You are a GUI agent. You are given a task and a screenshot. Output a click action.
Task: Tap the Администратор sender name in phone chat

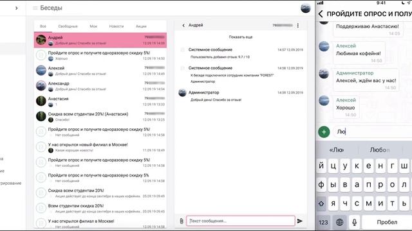click(355, 73)
